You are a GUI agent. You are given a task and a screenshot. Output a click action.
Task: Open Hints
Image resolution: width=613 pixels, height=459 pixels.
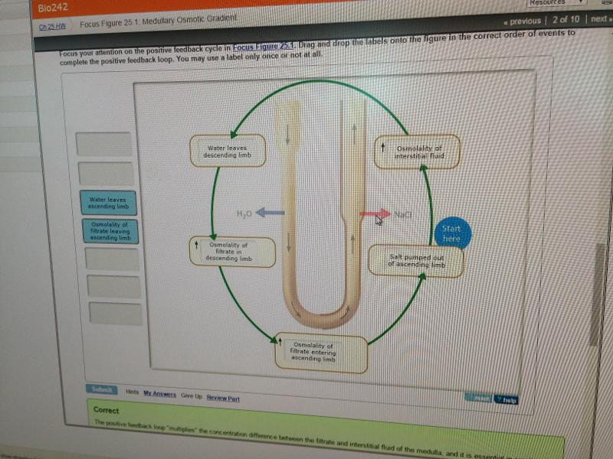coord(132,392)
